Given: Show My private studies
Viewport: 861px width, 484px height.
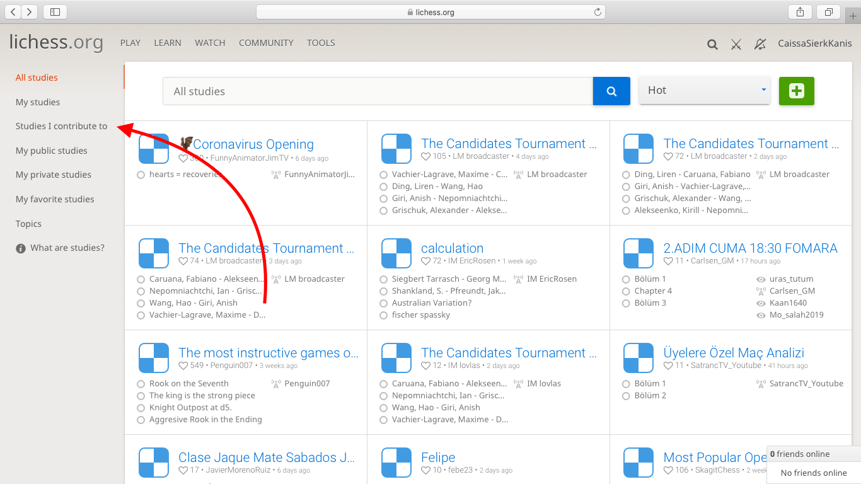Looking at the screenshot, I should click(54, 175).
